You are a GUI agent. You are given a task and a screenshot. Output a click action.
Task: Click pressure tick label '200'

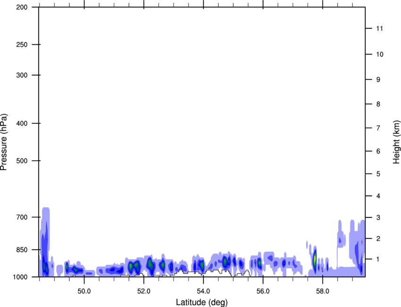pos(22,7)
